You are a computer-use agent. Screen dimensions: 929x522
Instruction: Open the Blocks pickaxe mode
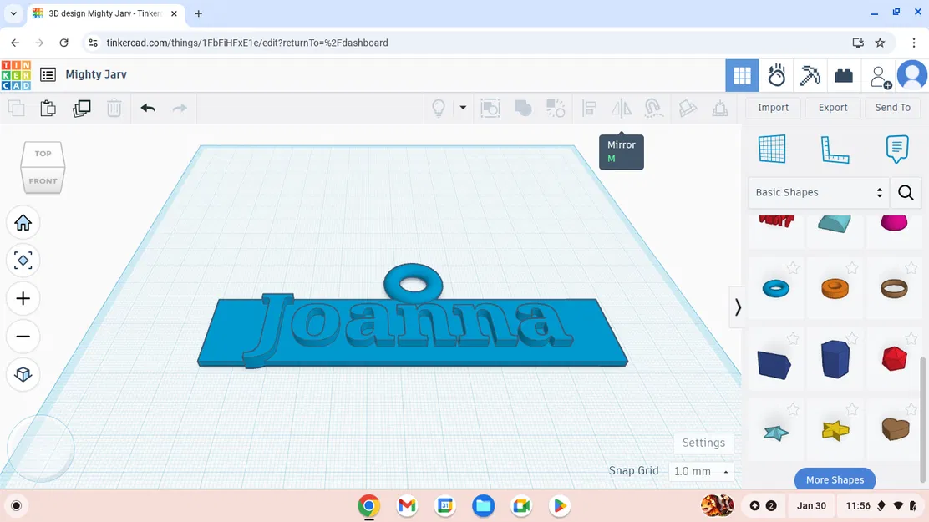pyautogui.click(x=810, y=75)
